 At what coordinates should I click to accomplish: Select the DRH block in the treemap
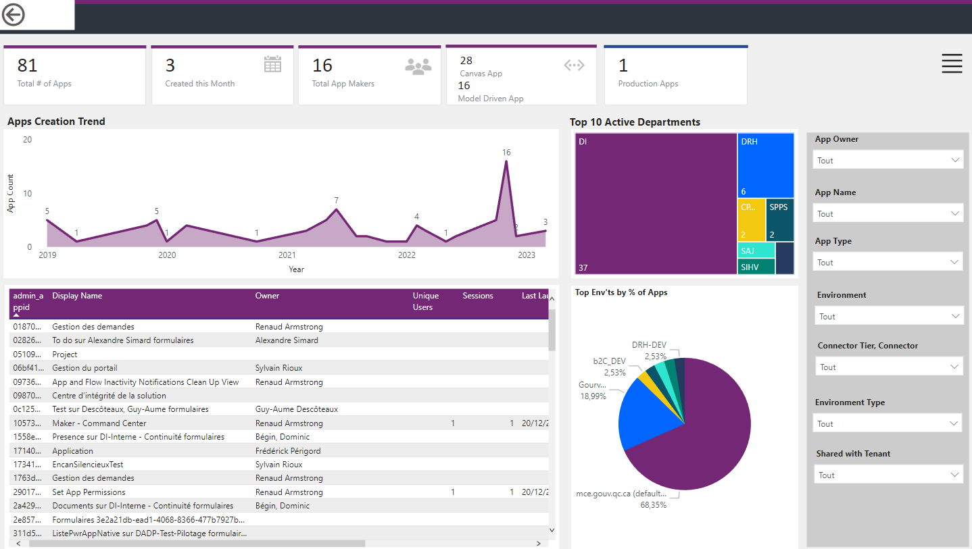point(766,165)
